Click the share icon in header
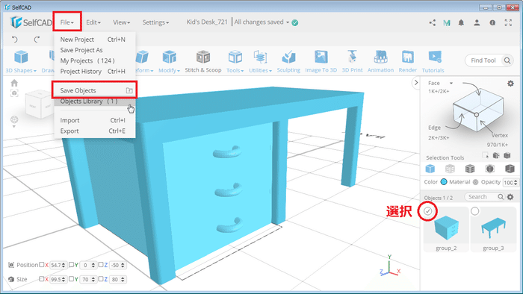The image size is (523, 294). (433, 22)
